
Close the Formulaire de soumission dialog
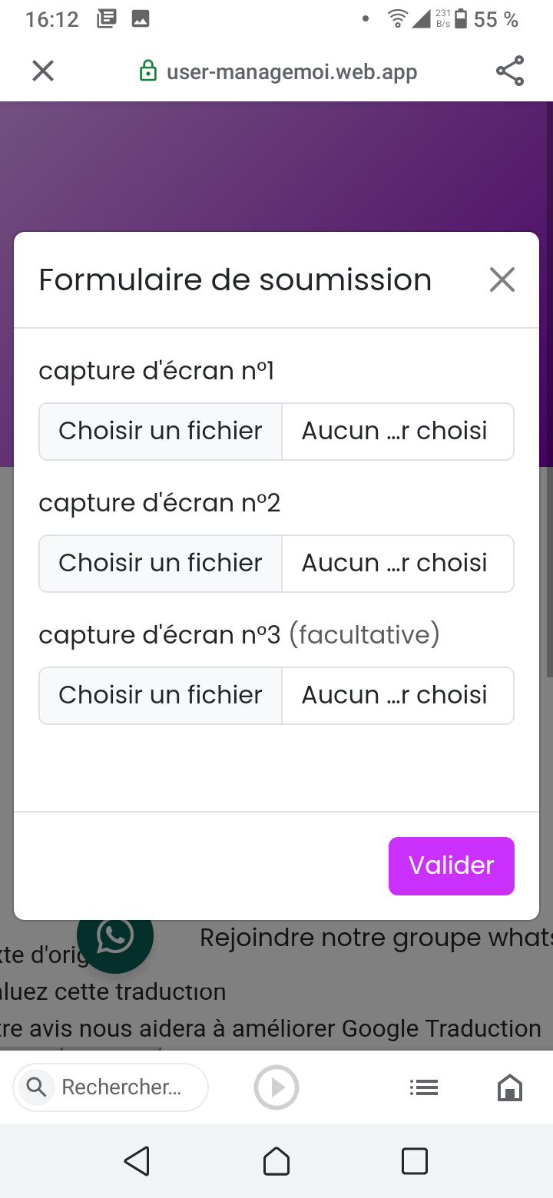coord(502,280)
